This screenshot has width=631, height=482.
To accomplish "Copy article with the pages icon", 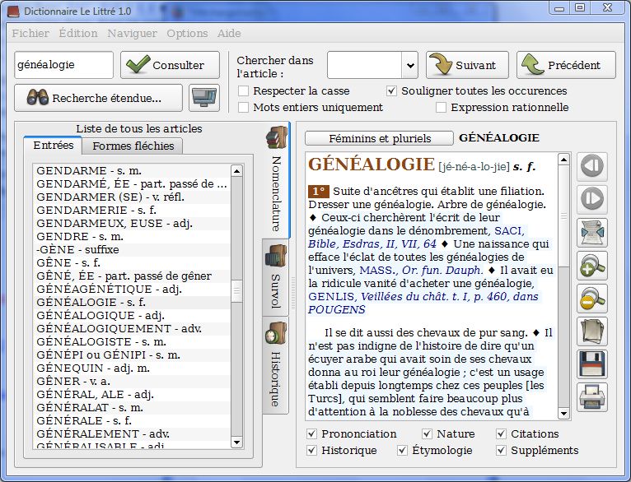I will (592, 331).
